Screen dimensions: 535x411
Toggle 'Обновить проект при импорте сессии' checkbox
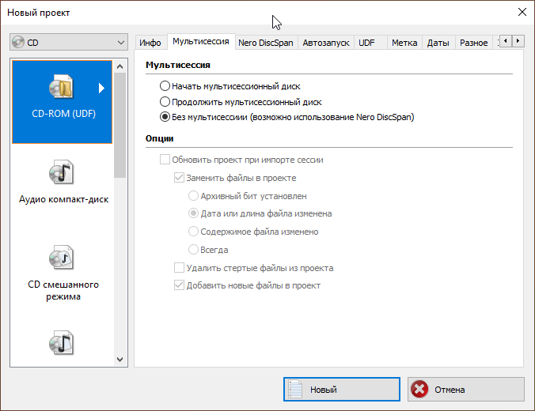pyautogui.click(x=165, y=160)
